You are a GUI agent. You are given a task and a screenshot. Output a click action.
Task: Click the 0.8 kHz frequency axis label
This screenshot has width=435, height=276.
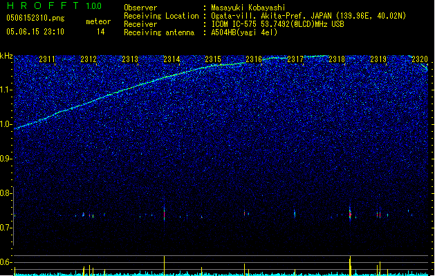[6, 193]
